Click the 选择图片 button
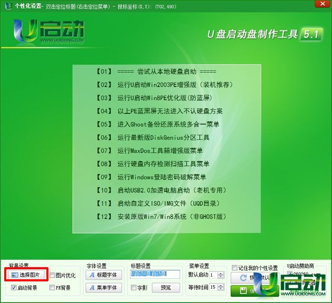 click(x=26, y=275)
